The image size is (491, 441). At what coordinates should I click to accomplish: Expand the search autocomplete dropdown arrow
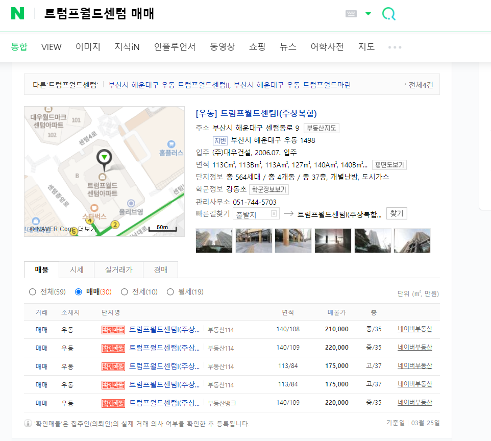click(x=369, y=13)
